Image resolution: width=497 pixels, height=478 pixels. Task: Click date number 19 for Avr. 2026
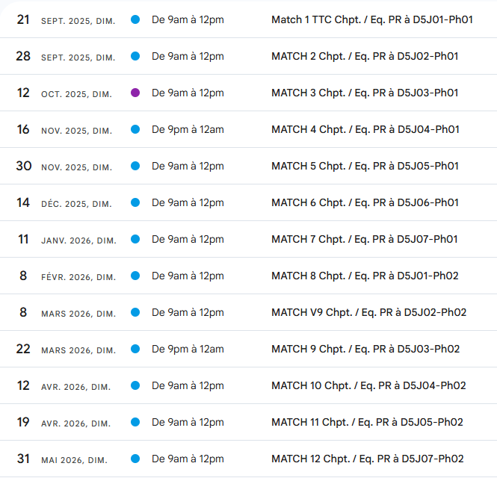click(23, 422)
